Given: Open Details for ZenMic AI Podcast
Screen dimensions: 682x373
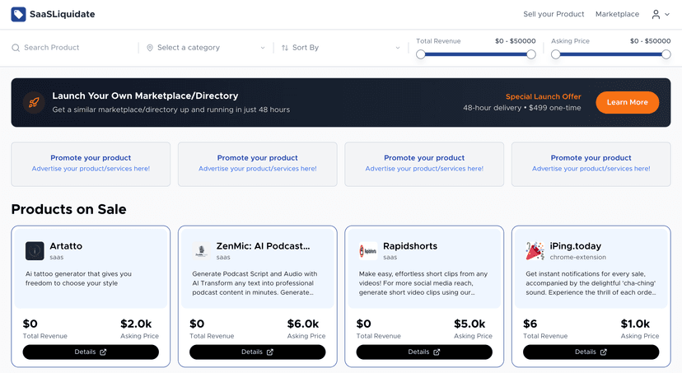Looking at the screenshot, I should pyautogui.click(x=258, y=352).
